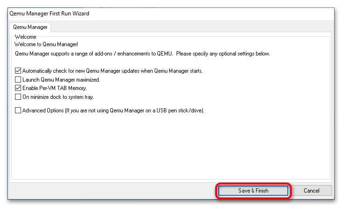Image resolution: width=342 pixels, height=207 pixels.
Task: Uncheck the automatic Qemu Manager updates checkbox
Action: [18, 71]
